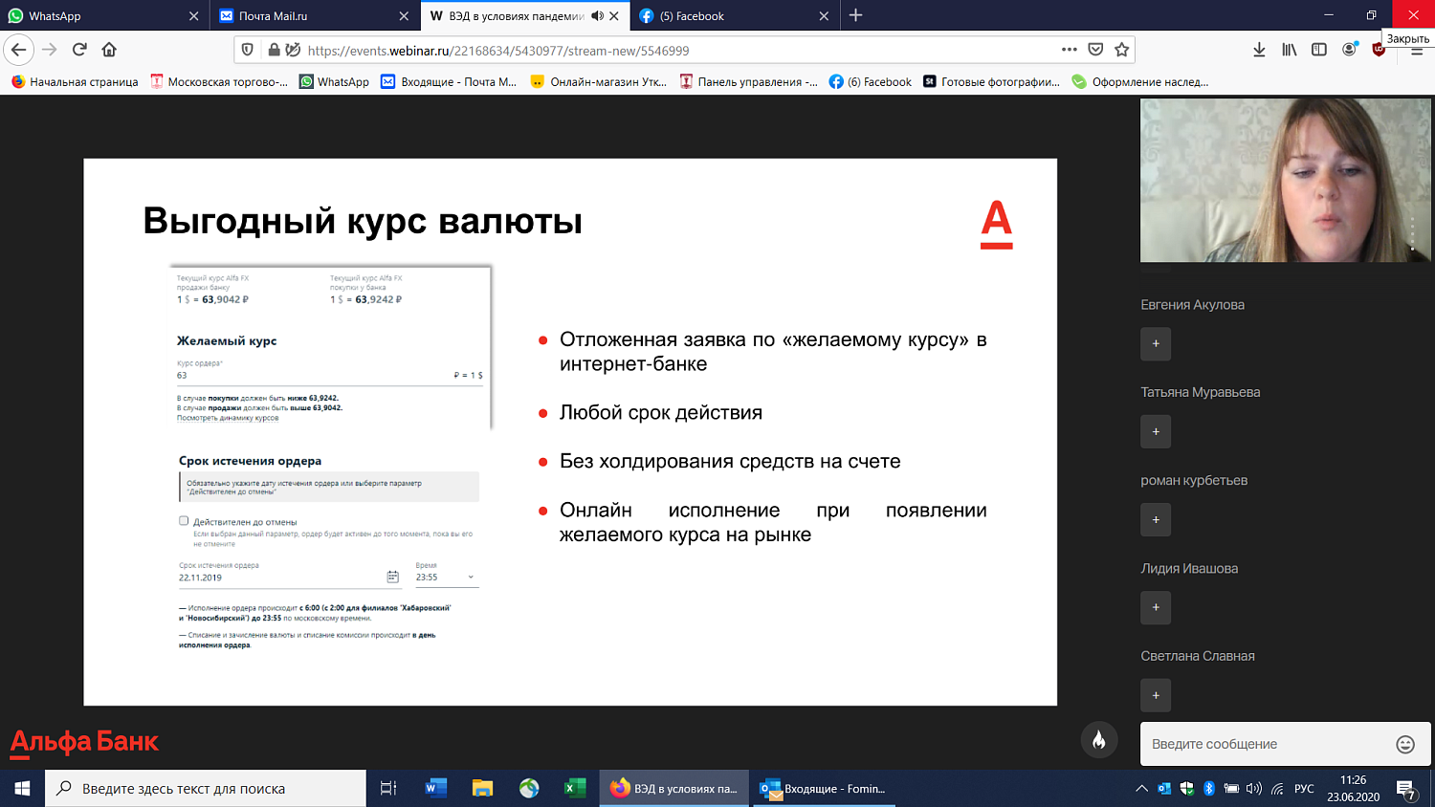This screenshot has height=807, width=1435.
Task: Open the tracking protection shield icon
Action: tap(248, 50)
